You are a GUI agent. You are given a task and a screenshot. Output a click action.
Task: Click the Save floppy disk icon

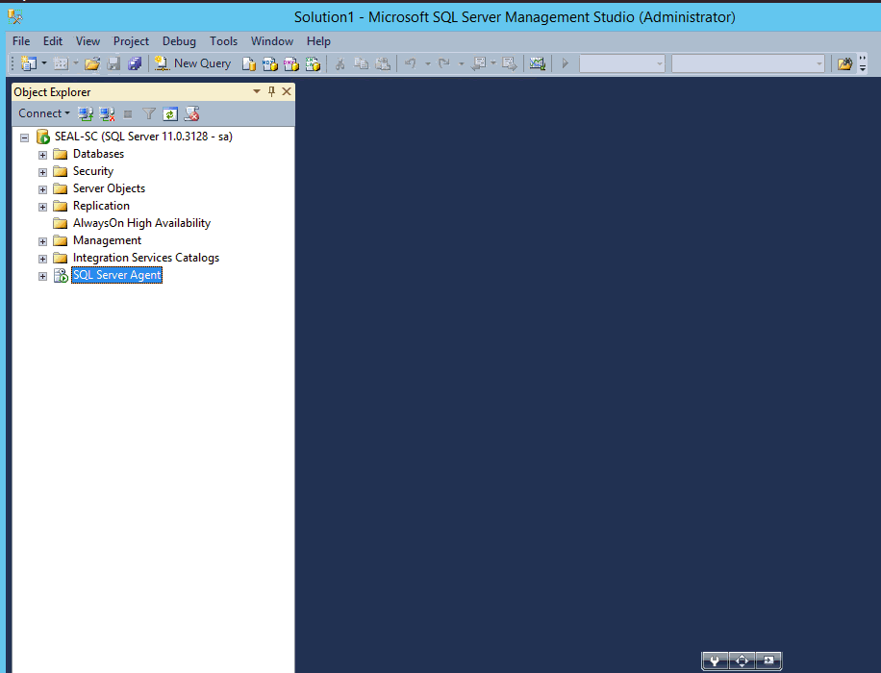(114, 63)
